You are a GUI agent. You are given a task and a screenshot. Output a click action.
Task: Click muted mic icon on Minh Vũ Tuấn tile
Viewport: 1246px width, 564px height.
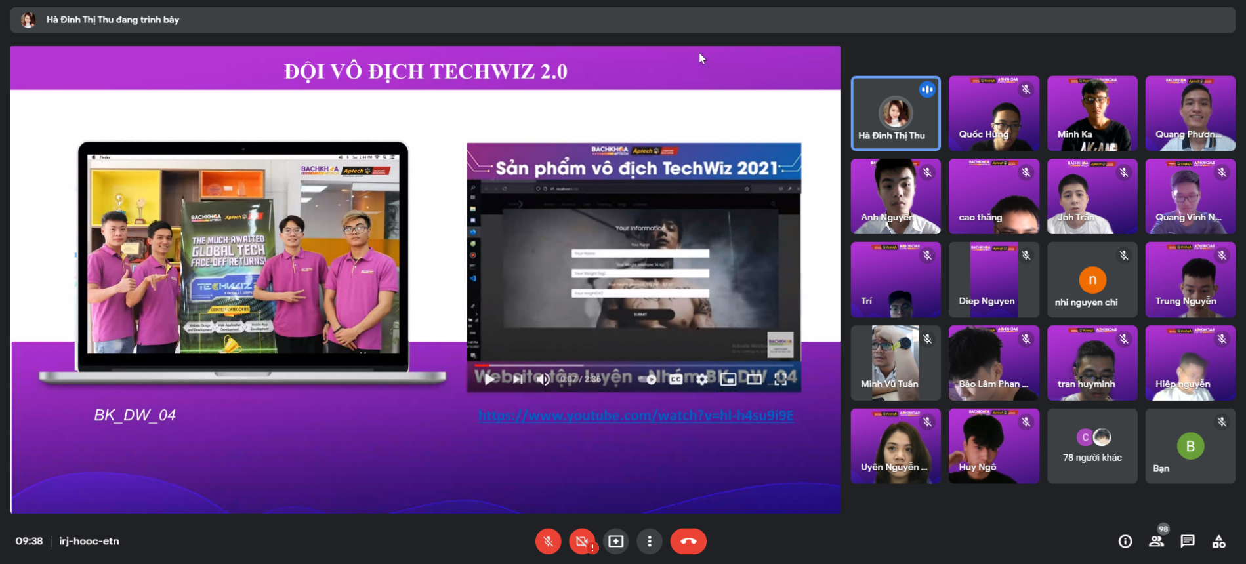point(927,339)
